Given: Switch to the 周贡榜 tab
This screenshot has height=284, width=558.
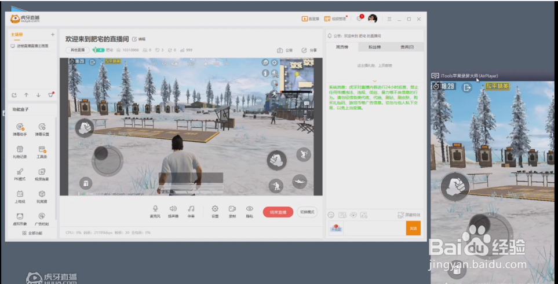Looking at the screenshot, I should pos(342,47).
